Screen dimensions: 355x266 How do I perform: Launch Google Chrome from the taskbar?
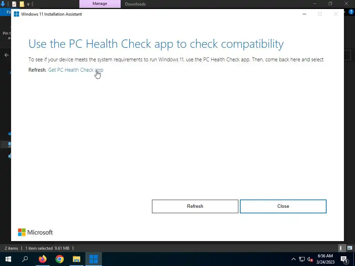pos(60,259)
